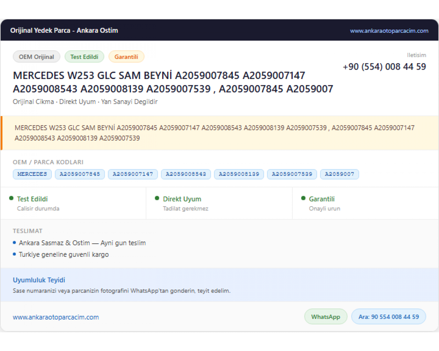The width and height of the screenshot is (439, 351).
Task: Select the A2059007 code chip
Action: pos(339,174)
